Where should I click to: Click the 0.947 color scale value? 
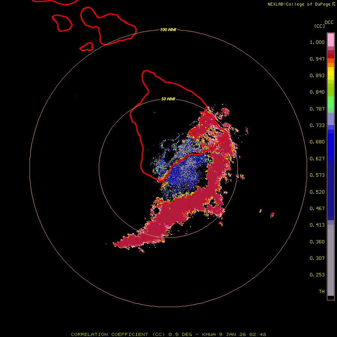(317, 59)
